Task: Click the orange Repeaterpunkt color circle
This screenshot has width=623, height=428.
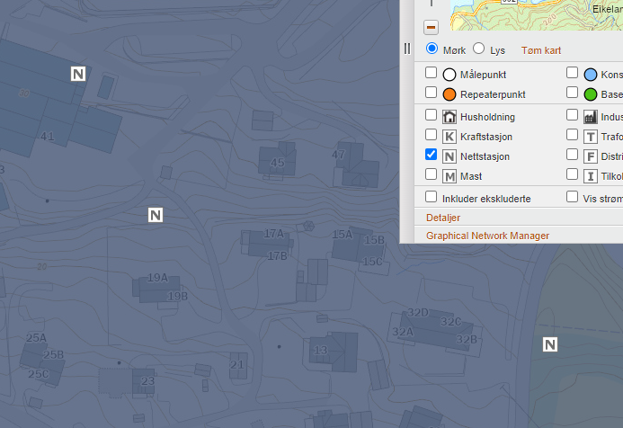Action: [x=449, y=94]
